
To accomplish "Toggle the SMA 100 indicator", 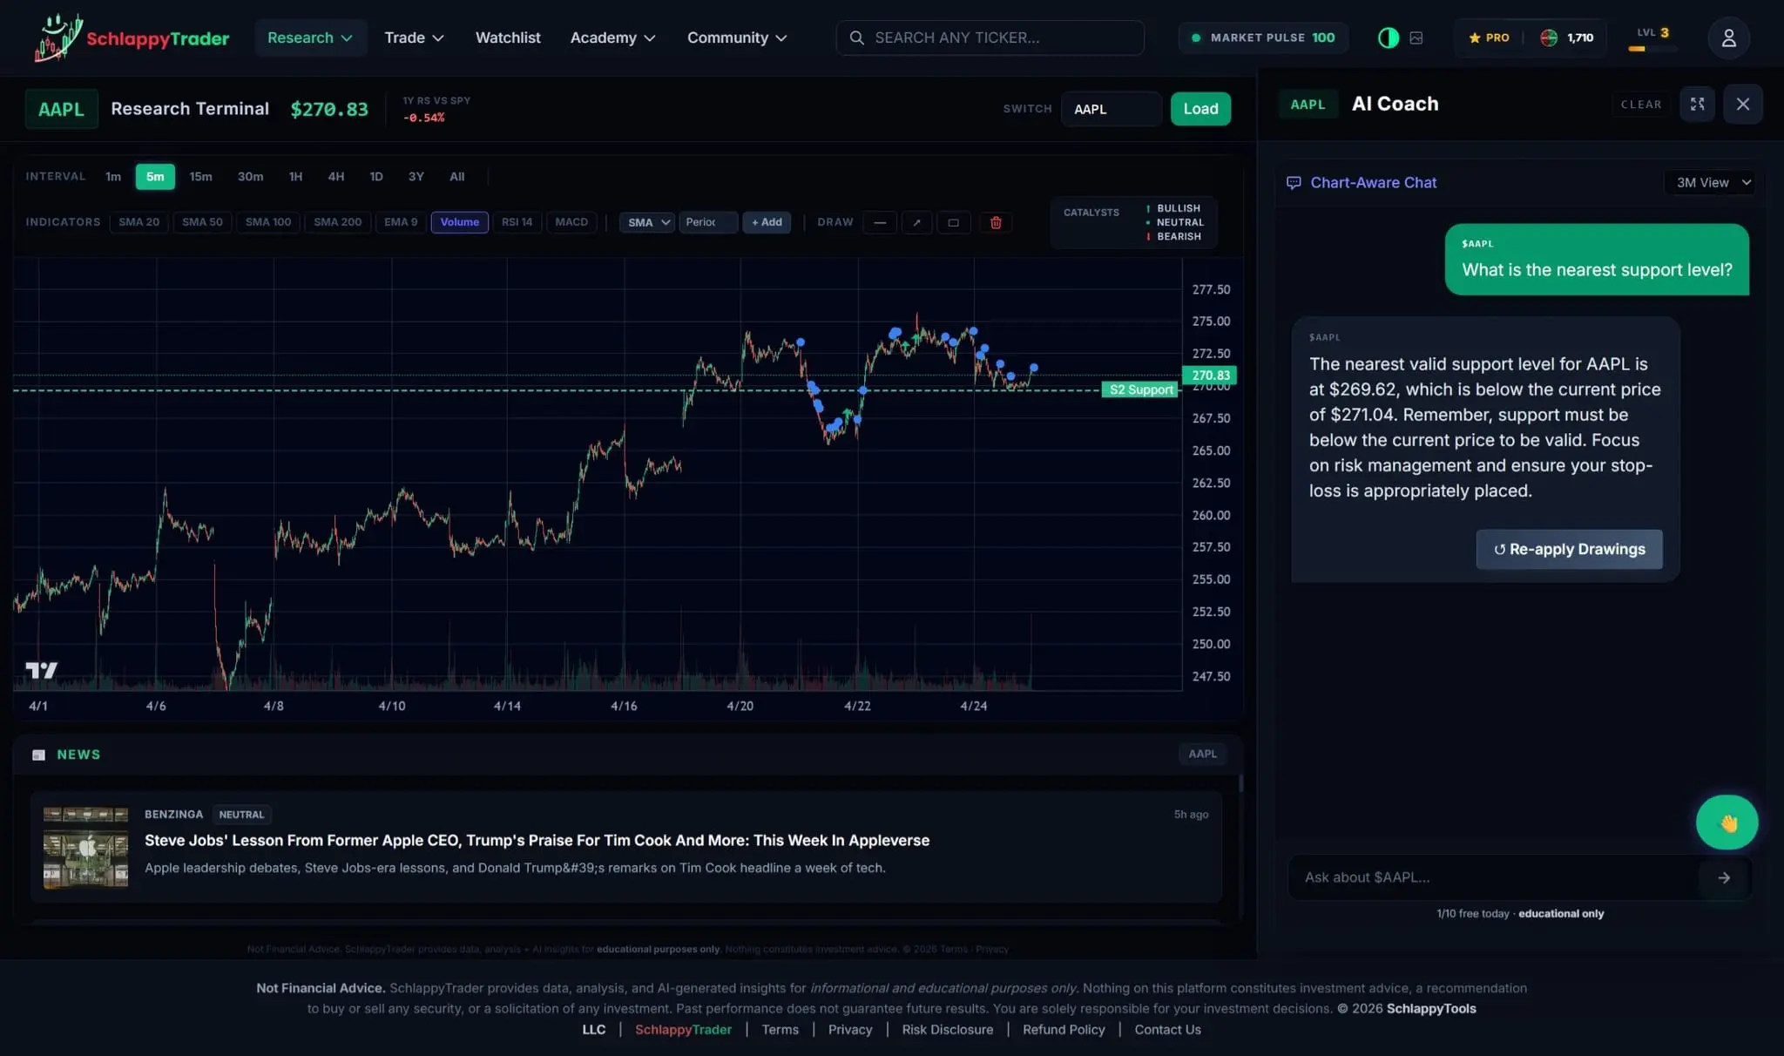I will [268, 222].
